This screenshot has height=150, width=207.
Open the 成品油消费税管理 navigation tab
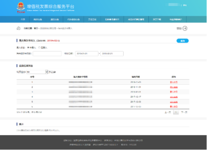point(136,19)
